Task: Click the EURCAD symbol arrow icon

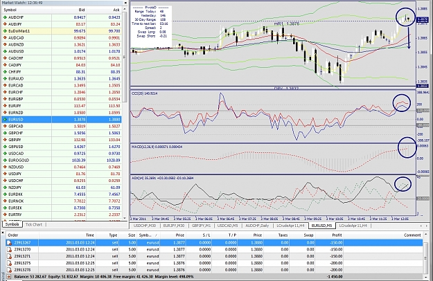Action: (5, 86)
